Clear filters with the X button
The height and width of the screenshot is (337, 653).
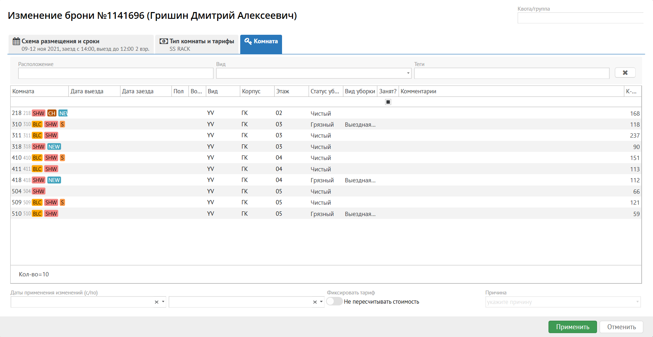tap(625, 73)
